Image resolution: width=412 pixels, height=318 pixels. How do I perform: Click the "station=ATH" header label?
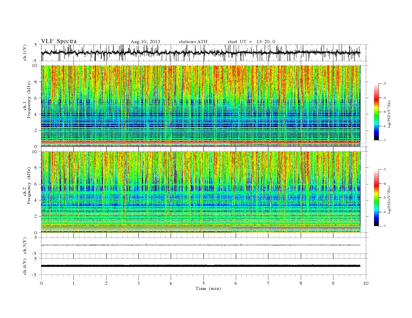[x=193, y=42]
